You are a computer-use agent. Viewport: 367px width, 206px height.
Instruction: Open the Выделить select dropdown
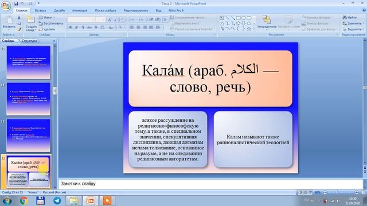pyautogui.click(x=353, y=29)
